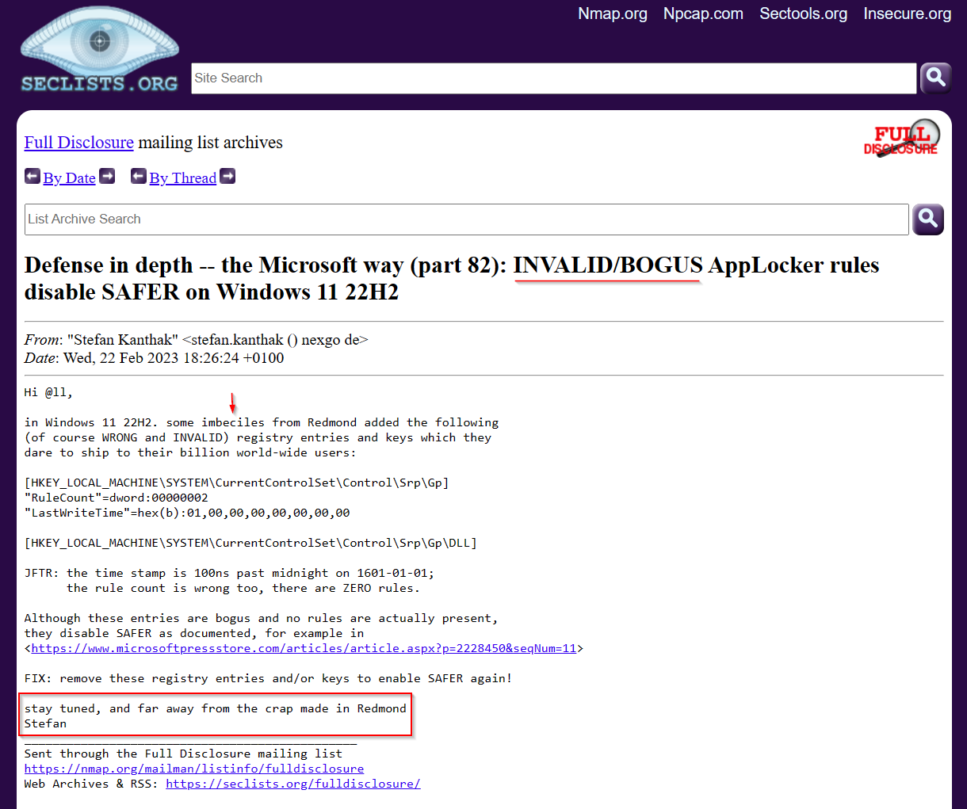Viewport: 967px width, 809px height.
Task: Click "Sent through the Full Disclosure mailing list"
Action: coord(183,754)
